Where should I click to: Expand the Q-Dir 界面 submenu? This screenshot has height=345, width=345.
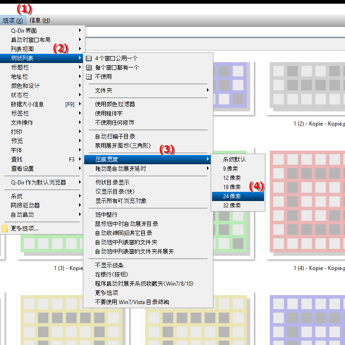pyautogui.click(x=41, y=30)
